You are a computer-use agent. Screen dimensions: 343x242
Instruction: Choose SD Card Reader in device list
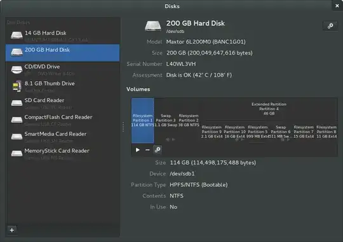[x=62, y=103]
